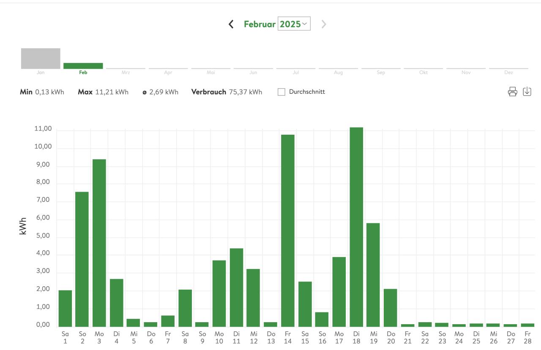The width and height of the screenshot is (541, 350).
Task: Select the Fr 14 consumption bar
Action: (x=288, y=231)
